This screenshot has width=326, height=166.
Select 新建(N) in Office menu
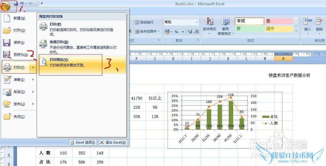pos(19,18)
